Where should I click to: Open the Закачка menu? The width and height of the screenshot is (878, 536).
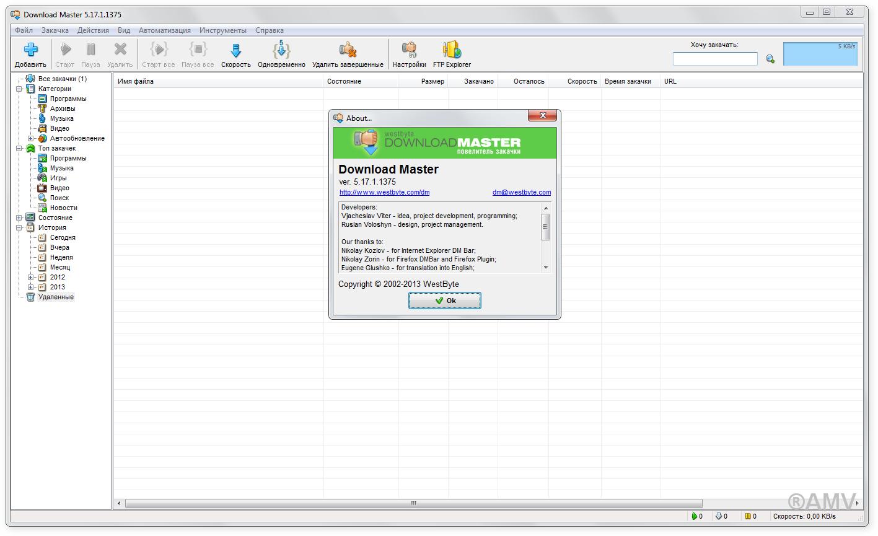coord(55,30)
